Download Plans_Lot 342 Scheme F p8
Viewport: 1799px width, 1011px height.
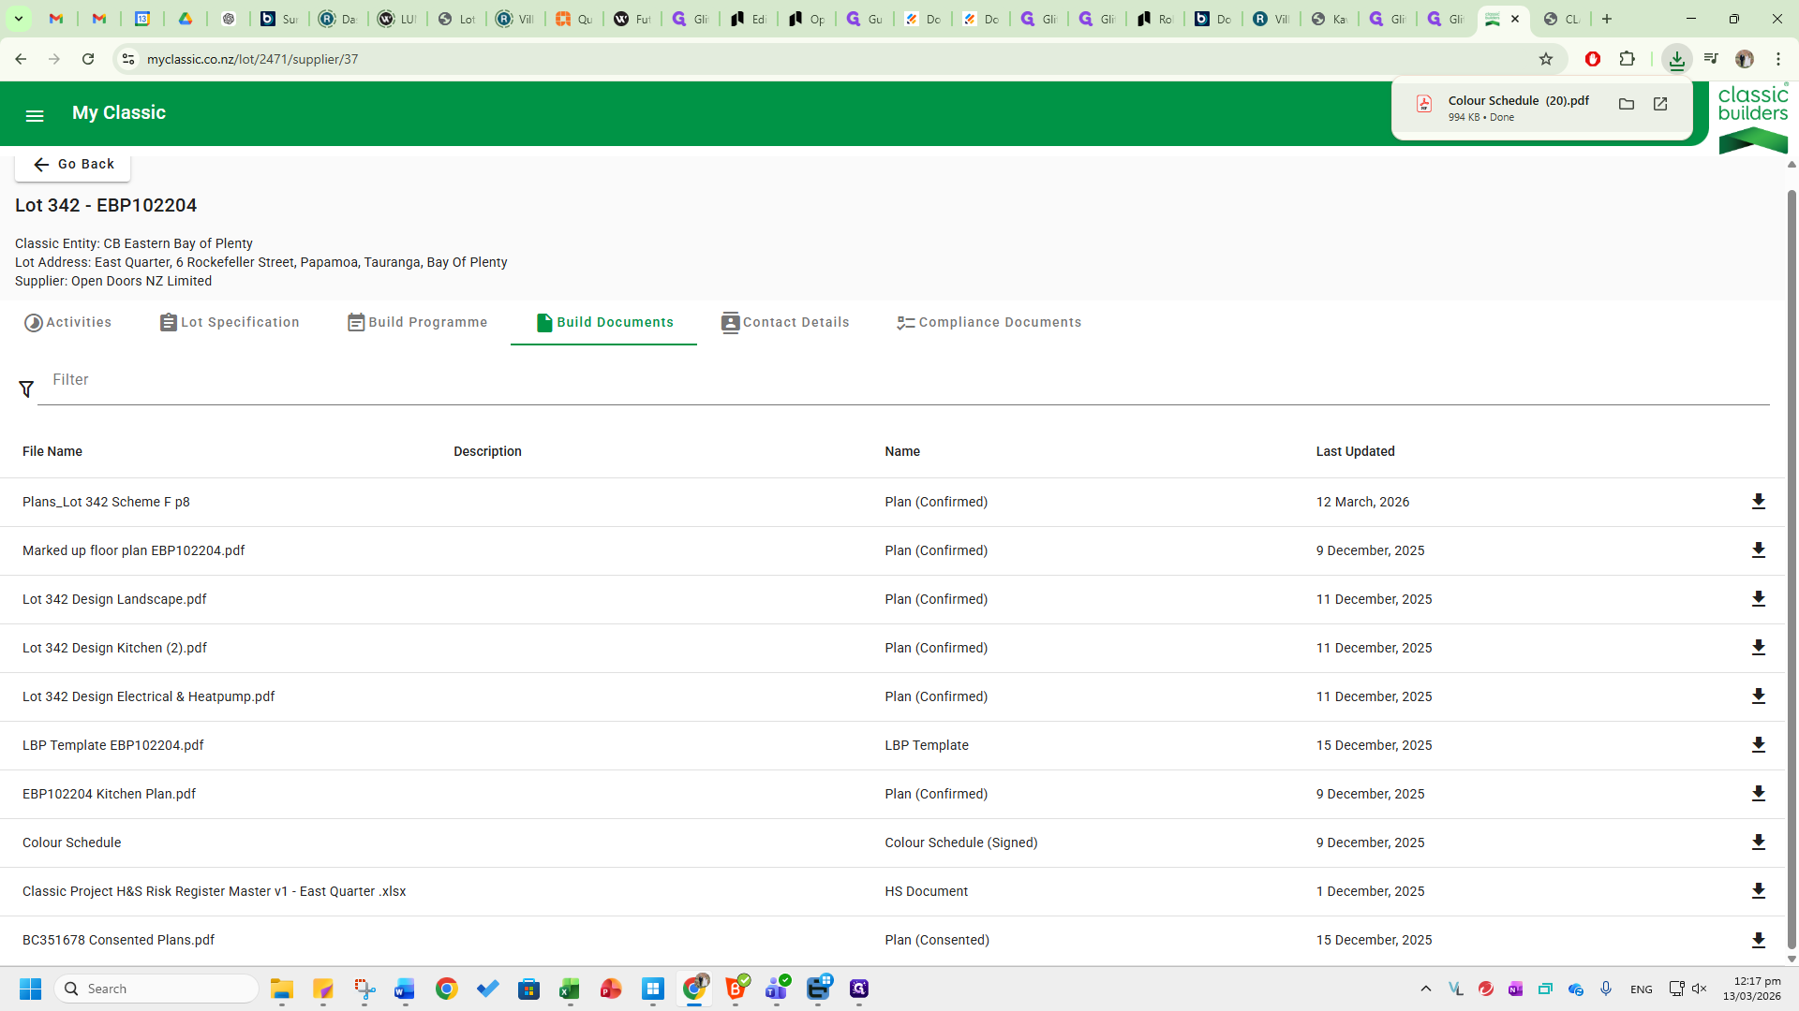pyautogui.click(x=1758, y=502)
